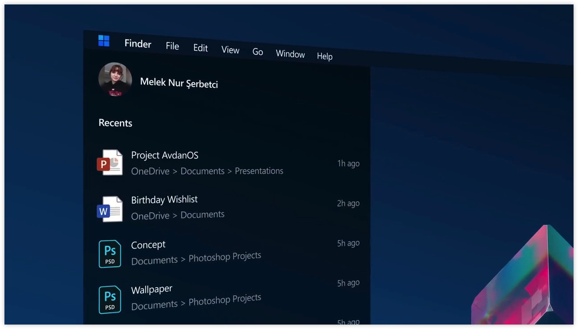Click the 5h ago timestamp for Wallpaper

click(349, 283)
